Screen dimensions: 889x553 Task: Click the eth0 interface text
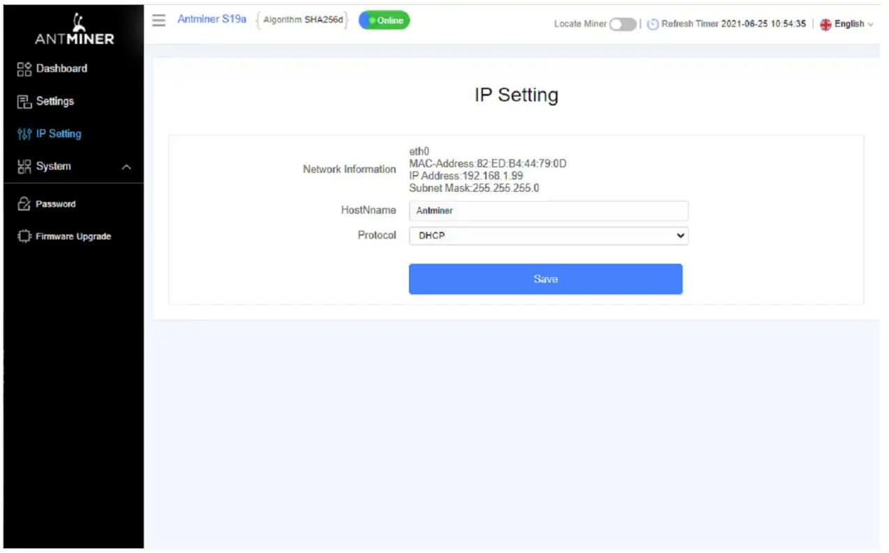[419, 151]
